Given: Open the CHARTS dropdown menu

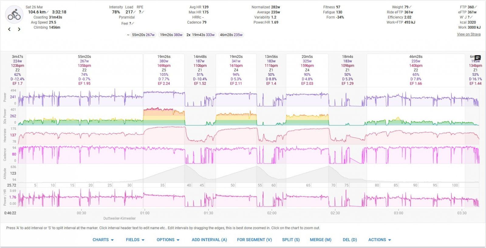Looking at the screenshot, I should pyautogui.click(x=103, y=240).
